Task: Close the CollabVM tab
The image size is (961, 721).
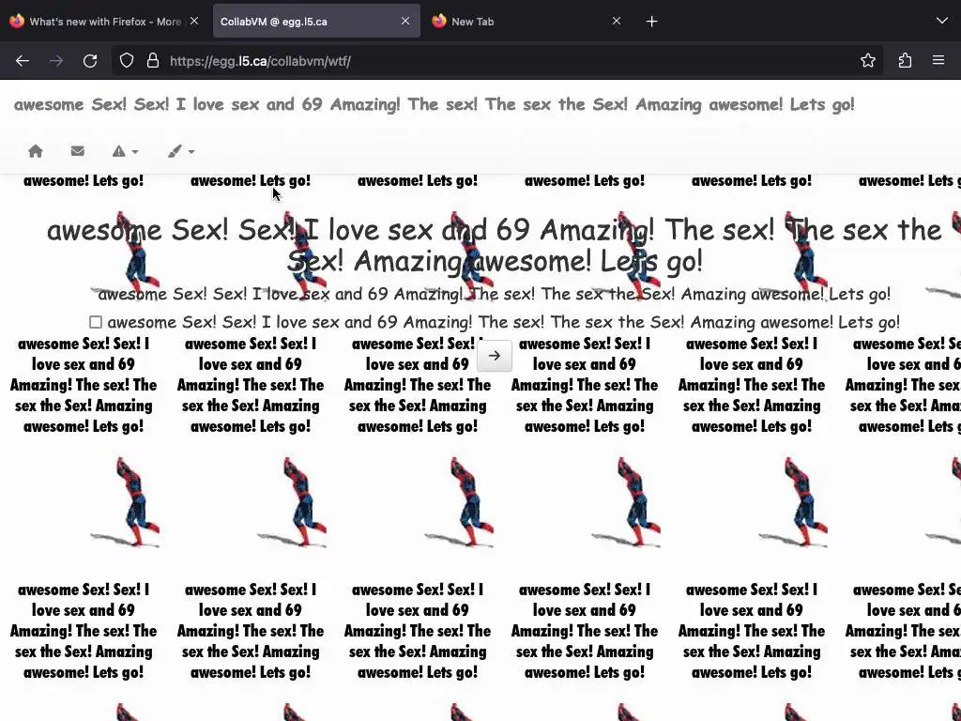Action: [405, 21]
